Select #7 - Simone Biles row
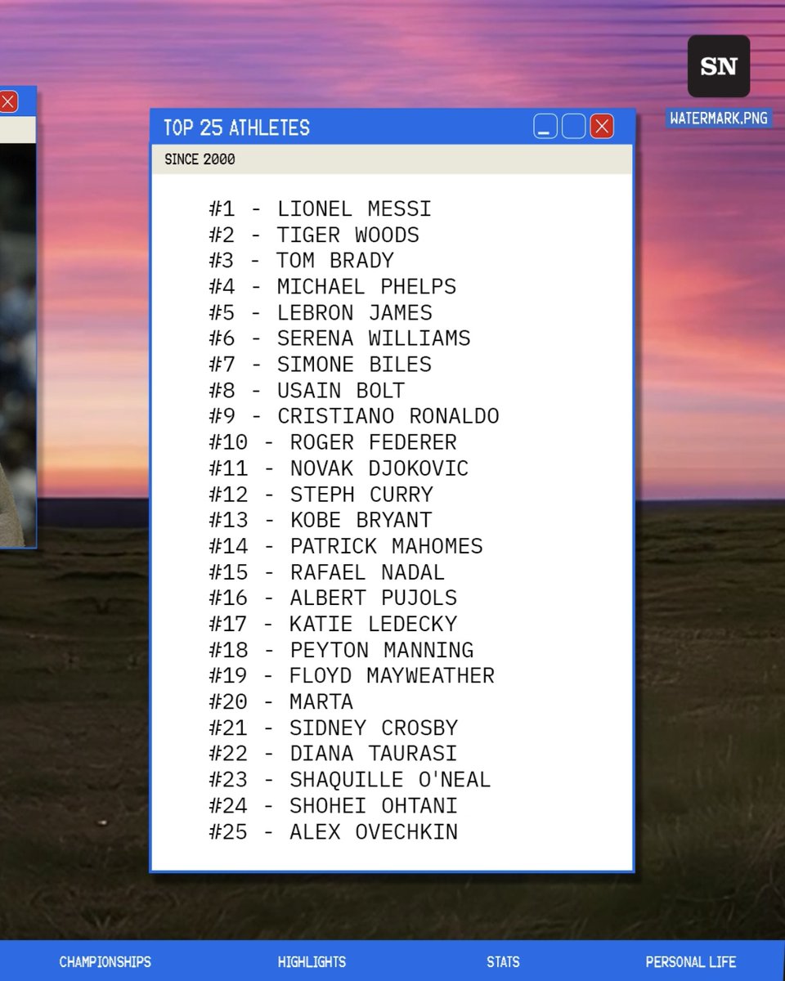The image size is (785, 981). [320, 365]
